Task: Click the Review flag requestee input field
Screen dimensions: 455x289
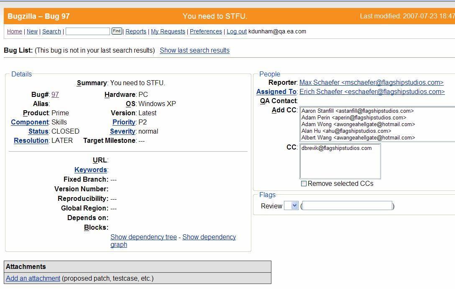Action: (347, 205)
